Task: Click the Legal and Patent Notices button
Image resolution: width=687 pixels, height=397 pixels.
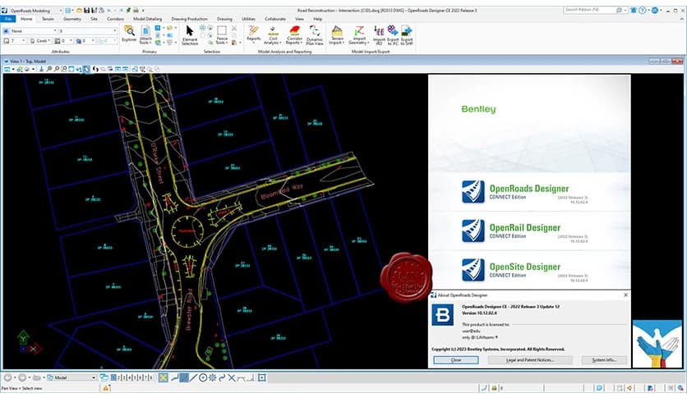Action: click(530, 360)
